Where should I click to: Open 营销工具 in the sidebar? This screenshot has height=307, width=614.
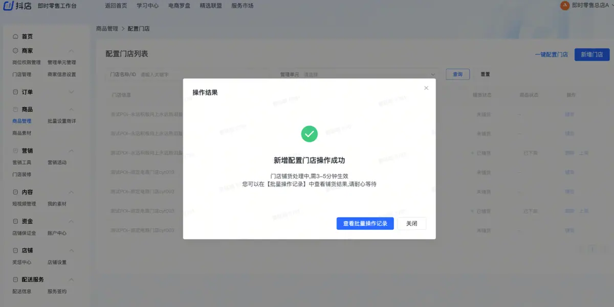click(x=21, y=162)
